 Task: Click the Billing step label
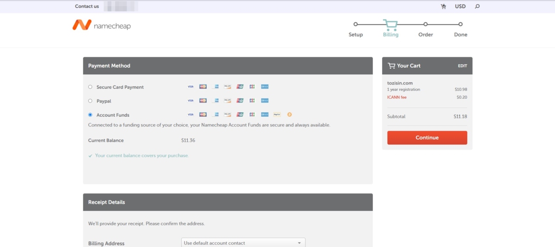click(391, 35)
